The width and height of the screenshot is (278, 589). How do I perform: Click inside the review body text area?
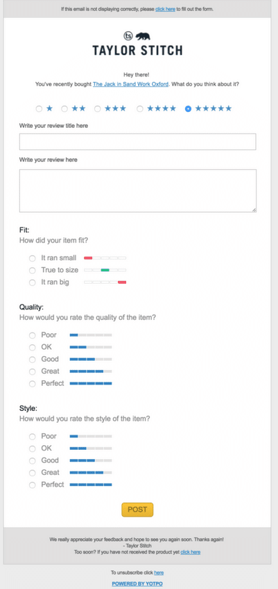point(138,191)
